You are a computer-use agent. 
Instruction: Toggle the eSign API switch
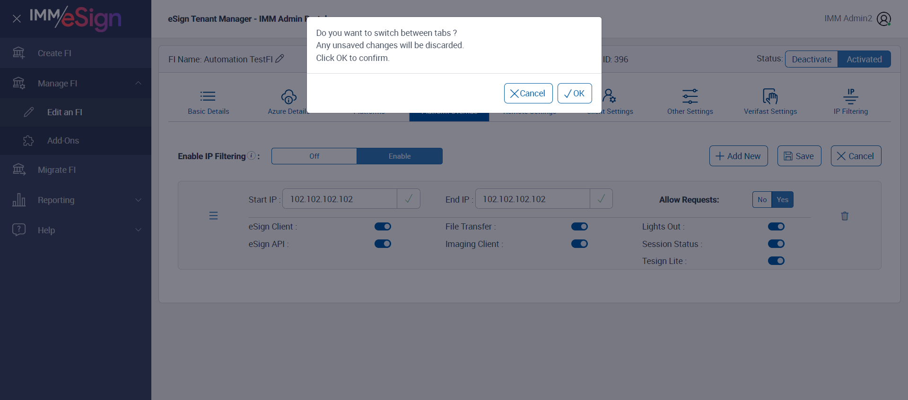(x=383, y=244)
